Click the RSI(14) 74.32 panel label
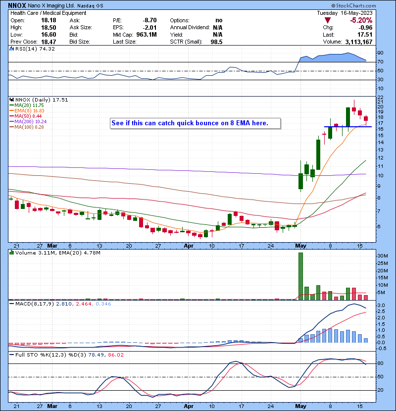 [35, 49]
